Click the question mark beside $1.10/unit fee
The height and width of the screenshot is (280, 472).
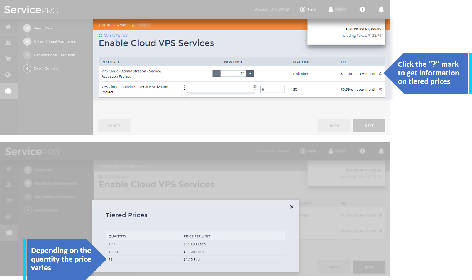[381, 74]
